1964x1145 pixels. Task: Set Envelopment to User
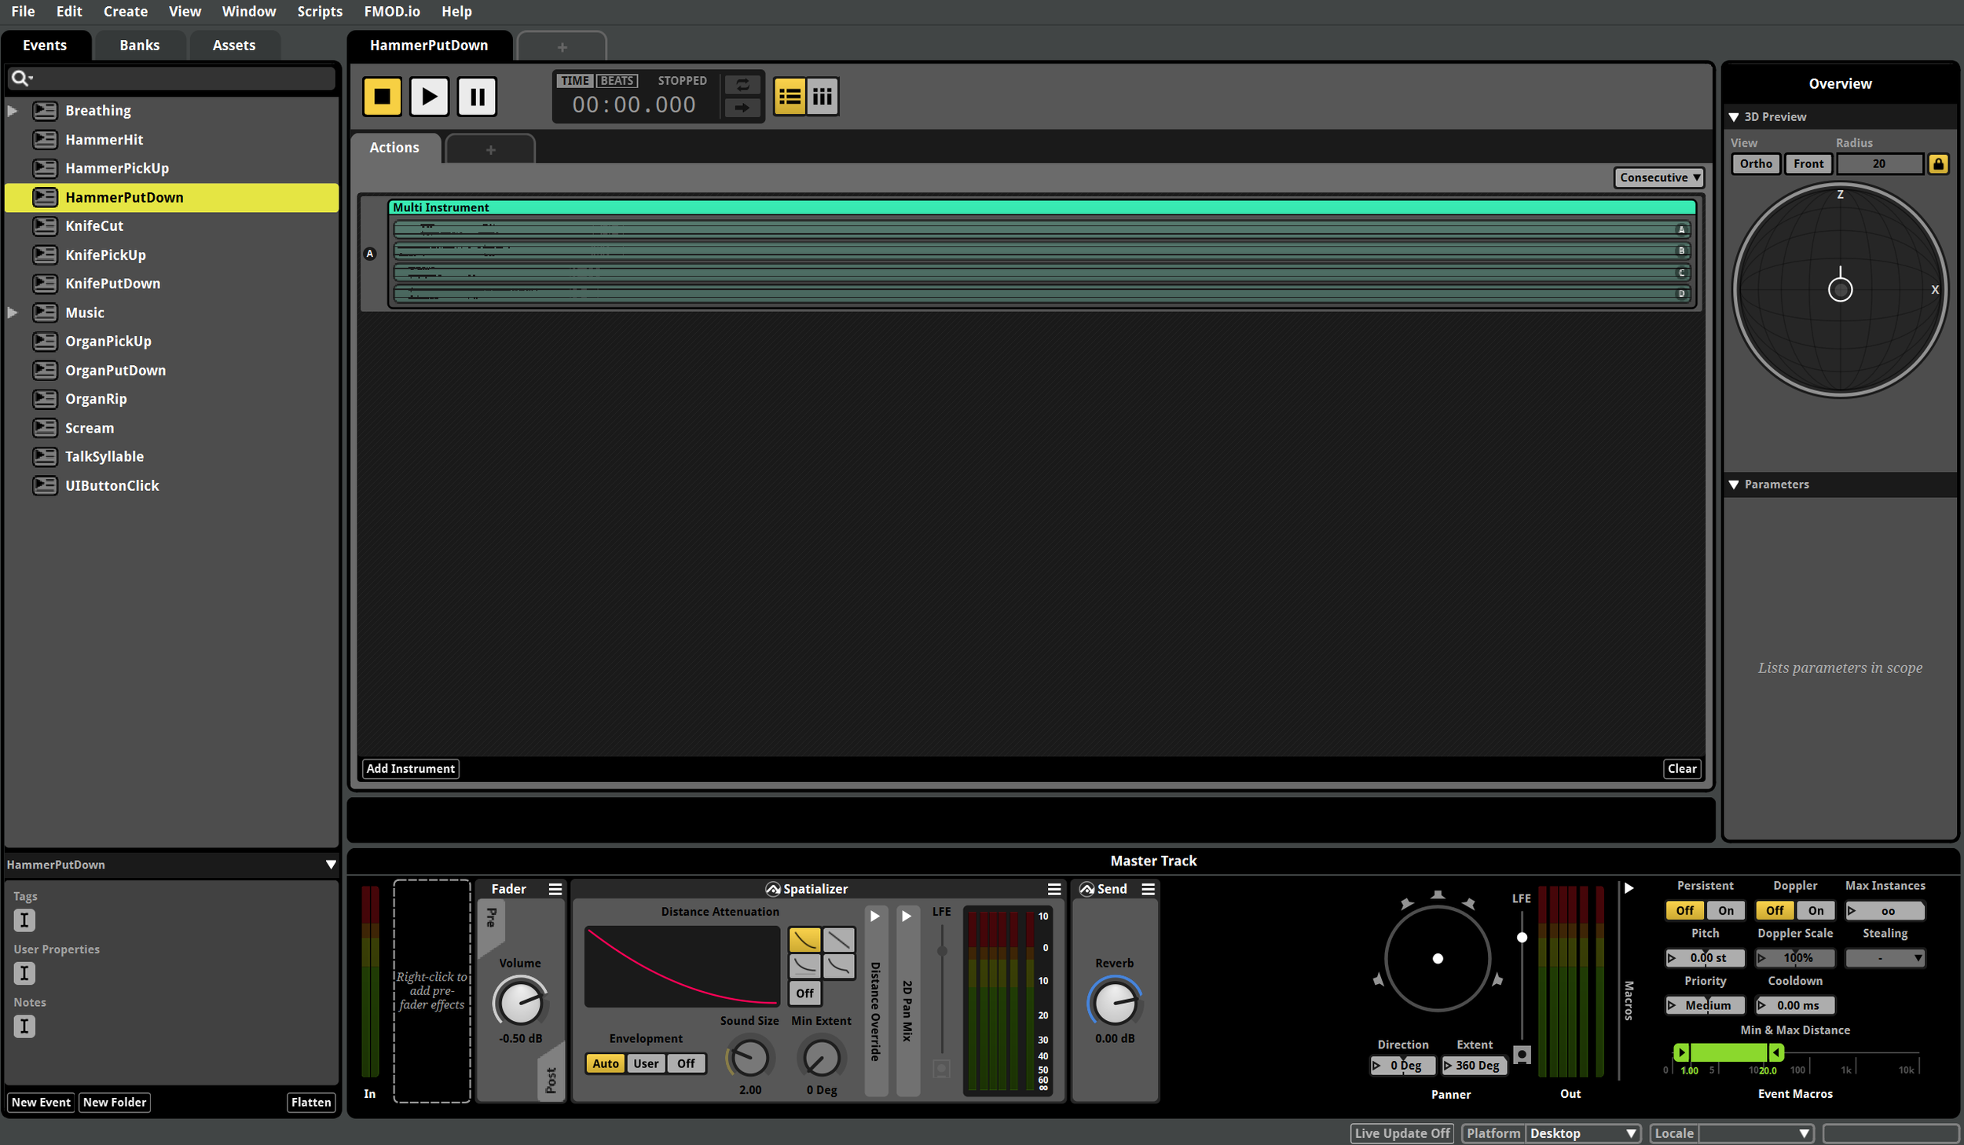pyautogui.click(x=646, y=1063)
